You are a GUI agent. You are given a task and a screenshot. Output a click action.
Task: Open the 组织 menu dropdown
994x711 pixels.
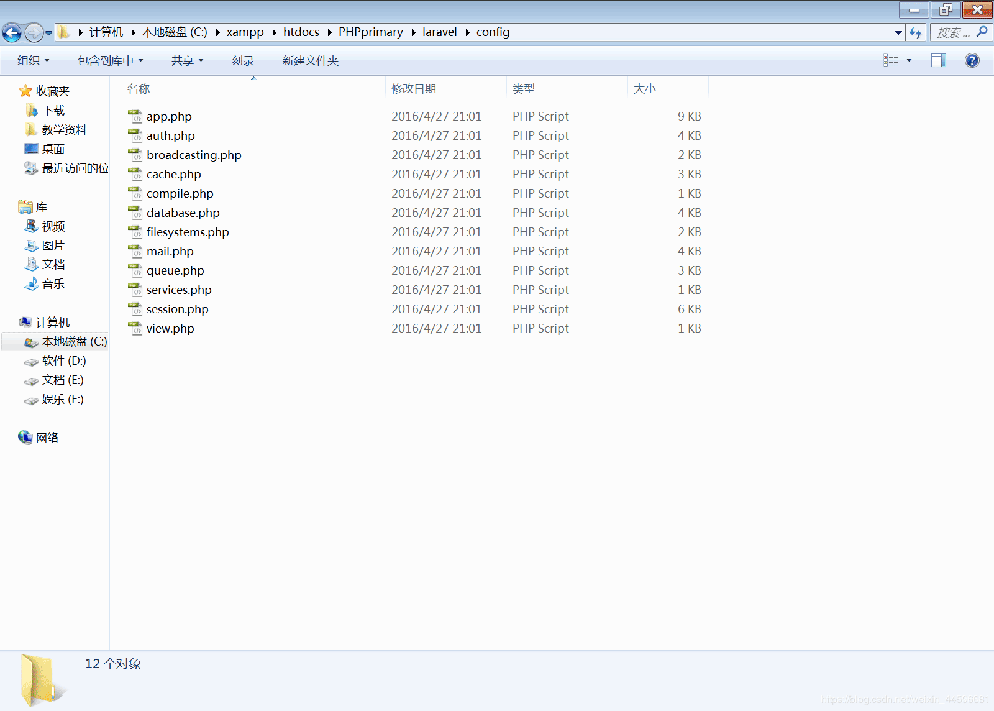coord(33,60)
